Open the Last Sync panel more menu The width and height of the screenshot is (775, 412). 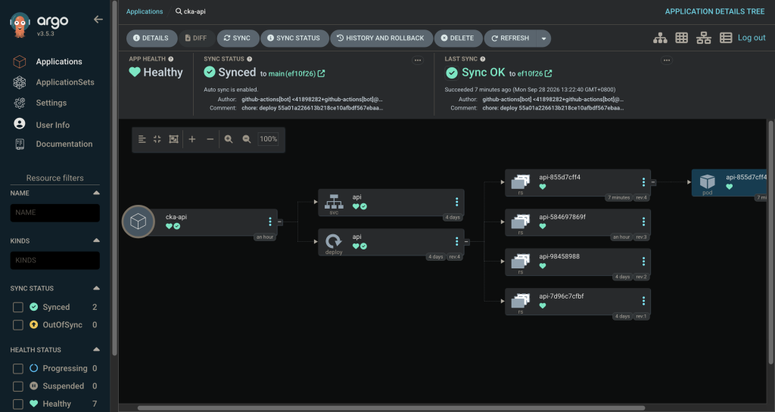click(x=667, y=60)
